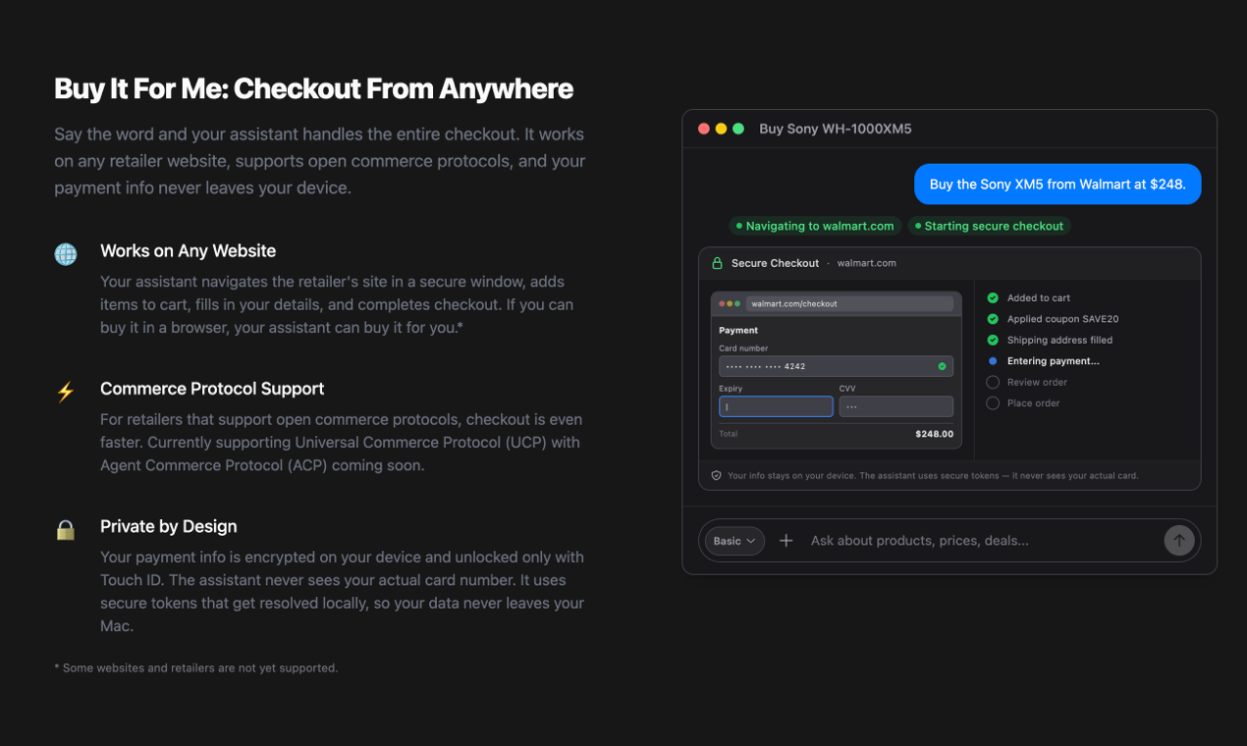This screenshot has height=746, width=1247.
Task: Click the Buy It For Me main heading
Action: point(313,88)
